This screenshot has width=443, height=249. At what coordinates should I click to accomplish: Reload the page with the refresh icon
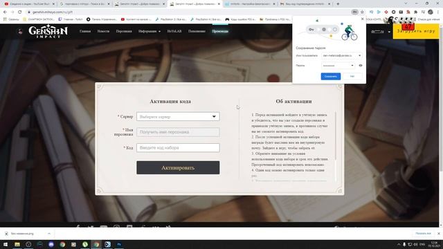20,12
